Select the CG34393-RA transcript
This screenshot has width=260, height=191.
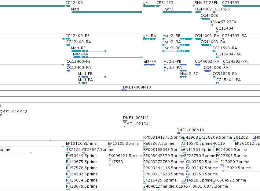coord(241,39)
